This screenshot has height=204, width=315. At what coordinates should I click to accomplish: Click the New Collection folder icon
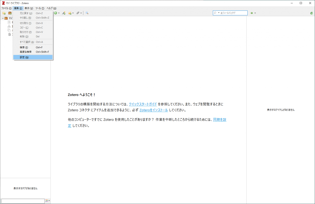pos(4,13)
